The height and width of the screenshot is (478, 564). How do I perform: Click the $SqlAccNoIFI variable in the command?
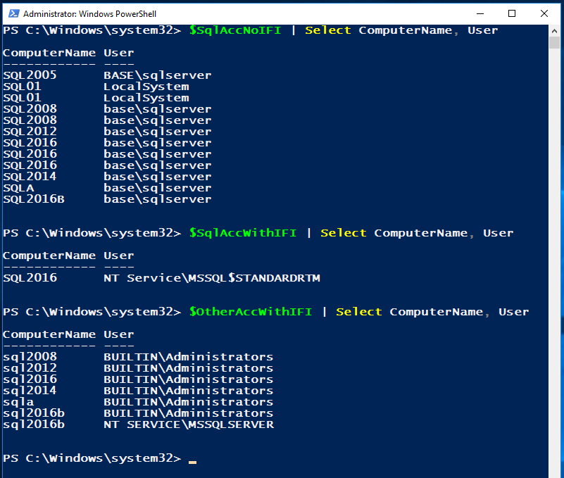click(235, 30)
